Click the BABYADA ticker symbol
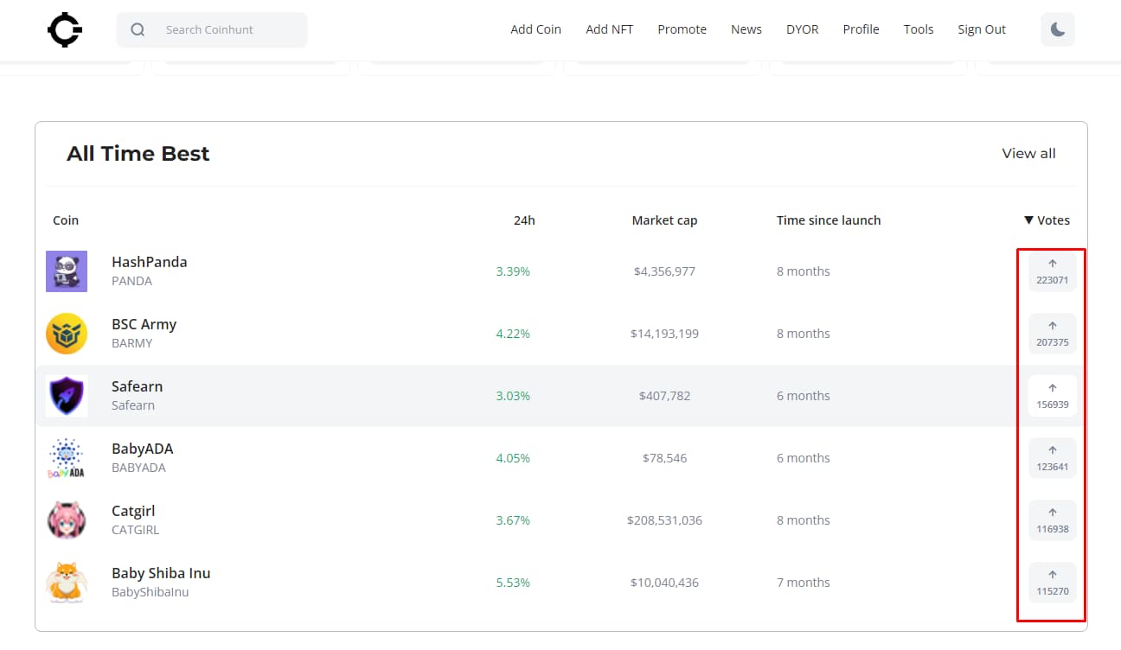The height and width of the screenshot is (650, 1121). (x=138, y=468)
